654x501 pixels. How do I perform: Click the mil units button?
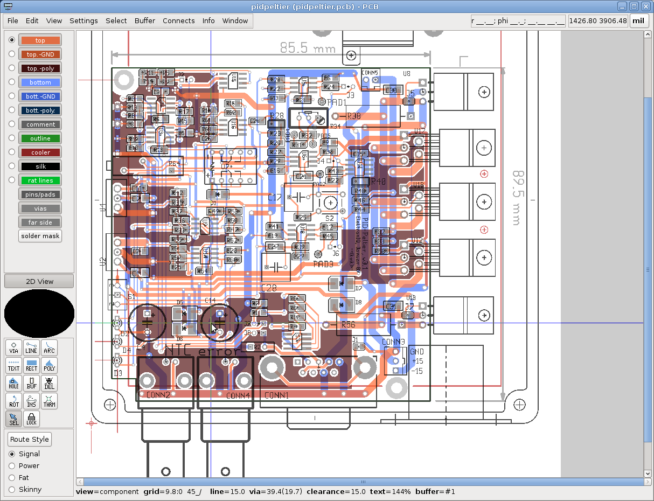638,21
